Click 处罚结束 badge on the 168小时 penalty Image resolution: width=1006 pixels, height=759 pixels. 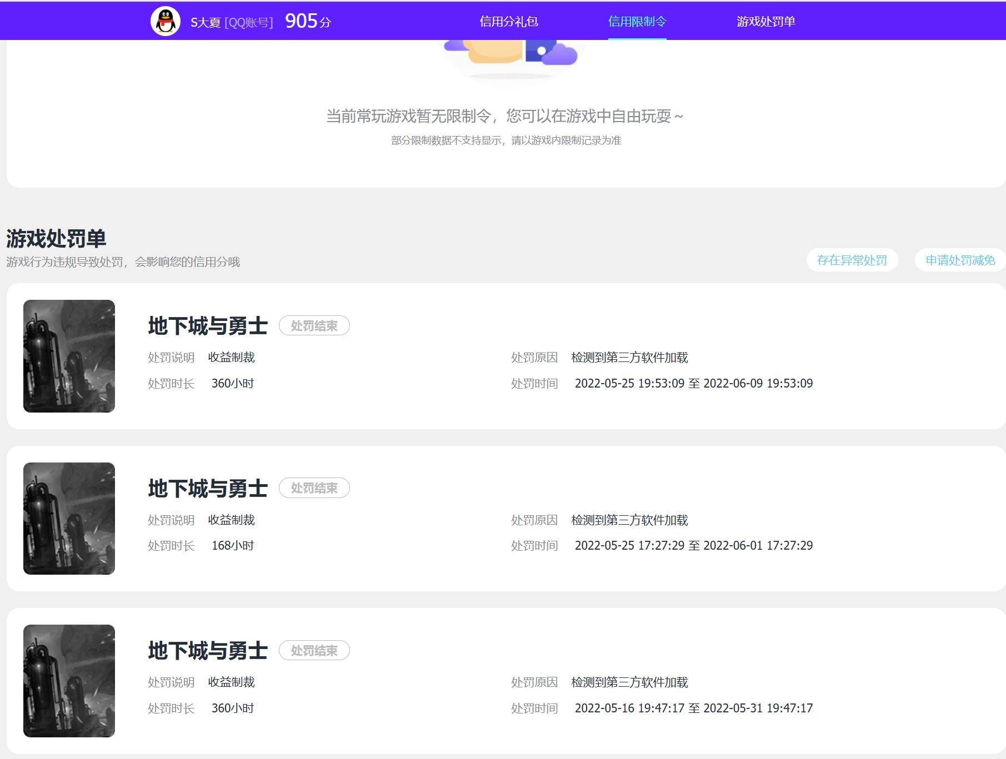[x=314, y=488]
